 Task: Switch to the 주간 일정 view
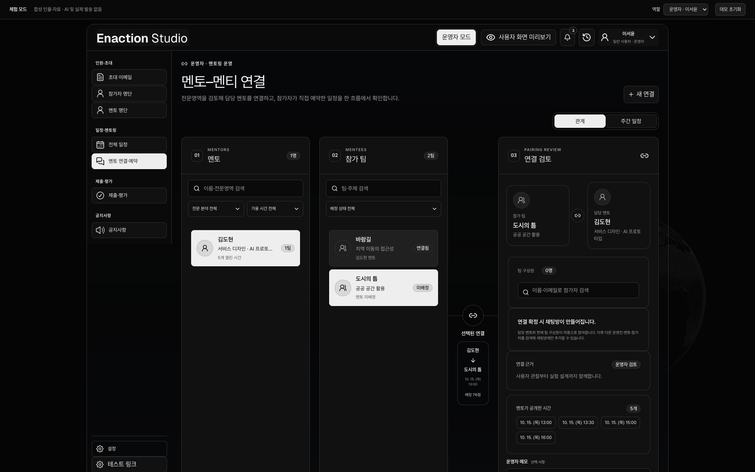[631, 121]
